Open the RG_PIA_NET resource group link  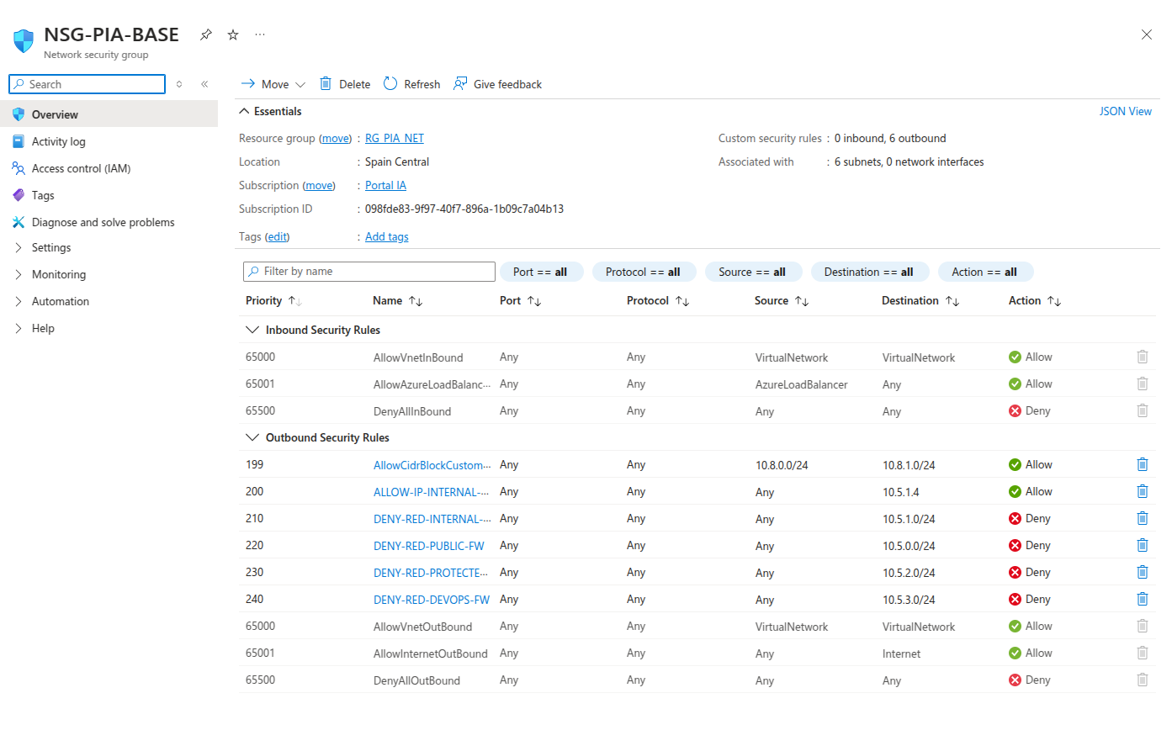pos(395,138)
